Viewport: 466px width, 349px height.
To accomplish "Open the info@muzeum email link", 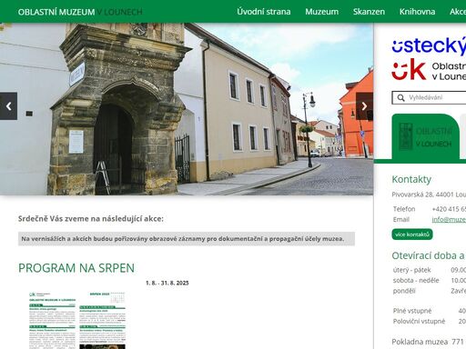I will (449, 219).
